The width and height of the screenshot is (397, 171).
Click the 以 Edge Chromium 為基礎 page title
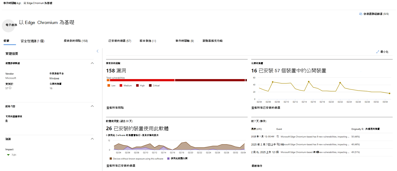pyautogui.click(x=47, y=22)
